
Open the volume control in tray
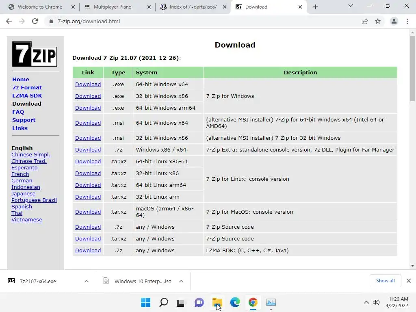(376, 302)
